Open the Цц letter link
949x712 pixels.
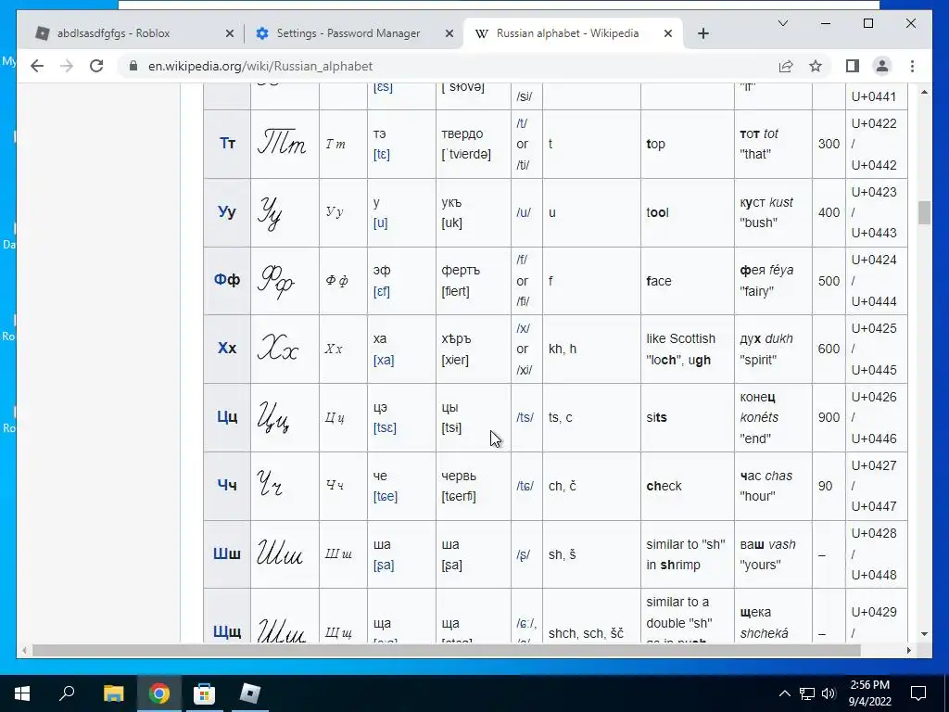pyautogui.click(x=227, y=416)
